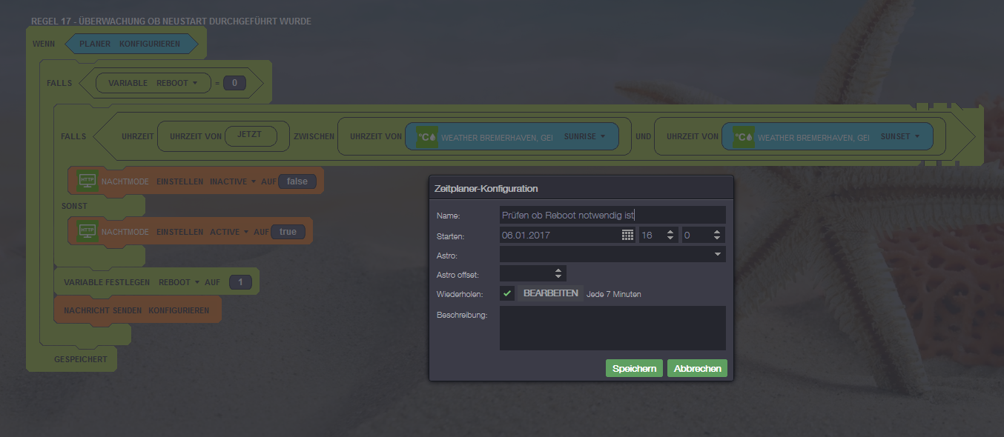Click into the Beschreibung text area

612,327
